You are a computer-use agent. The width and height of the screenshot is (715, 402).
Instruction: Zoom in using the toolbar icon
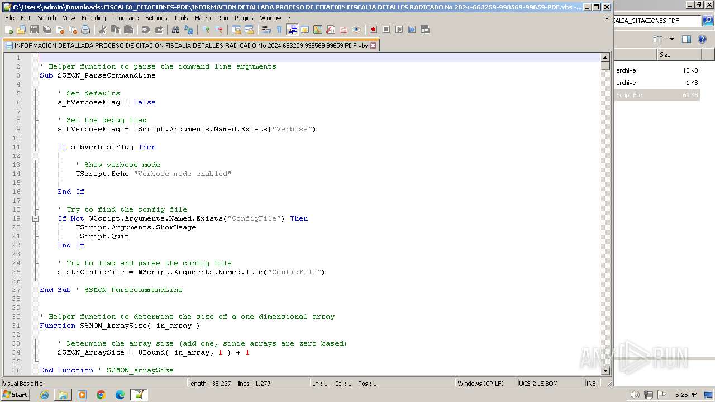coord(206,30)
